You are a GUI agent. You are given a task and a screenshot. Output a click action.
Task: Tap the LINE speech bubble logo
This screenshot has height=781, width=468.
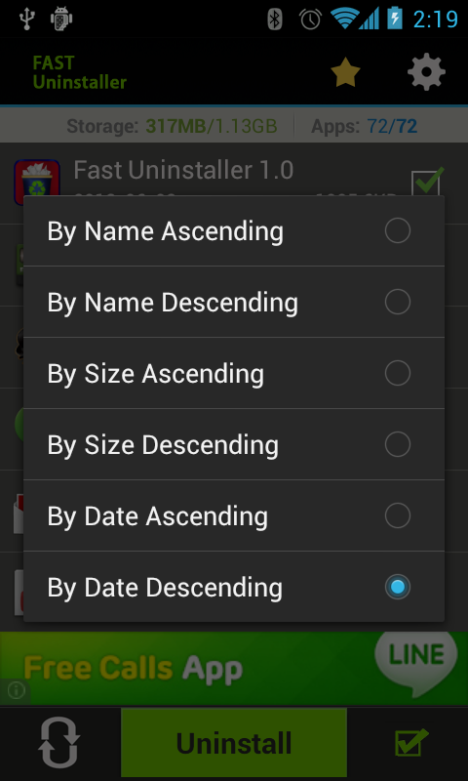(x=415, y=661)
